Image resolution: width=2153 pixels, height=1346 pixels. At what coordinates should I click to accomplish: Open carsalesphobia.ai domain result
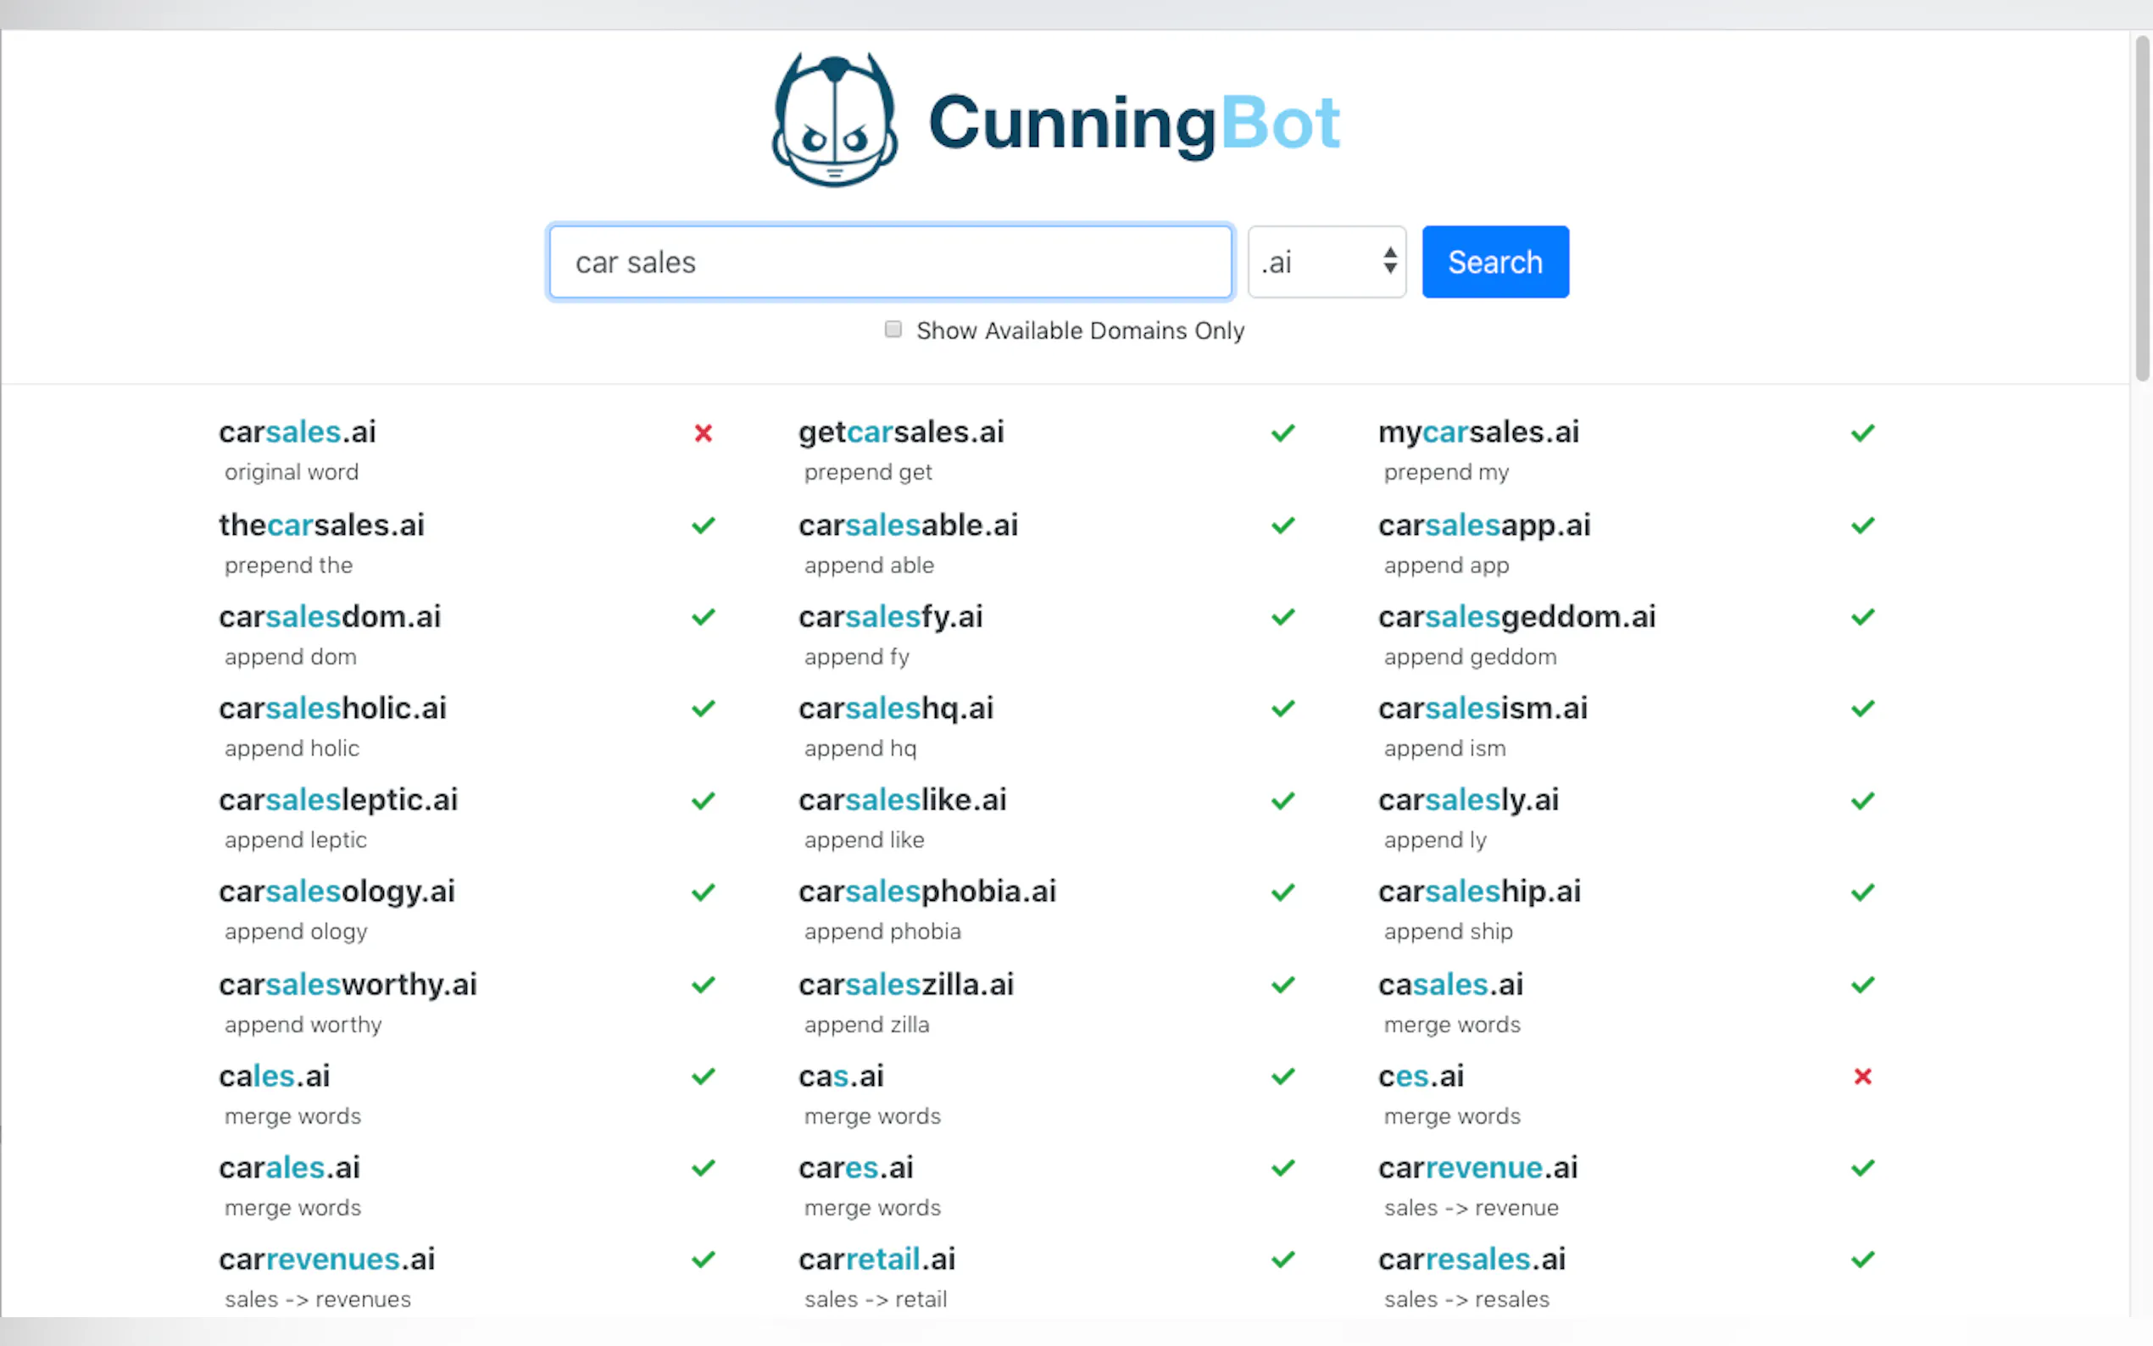tap(926, 891)
